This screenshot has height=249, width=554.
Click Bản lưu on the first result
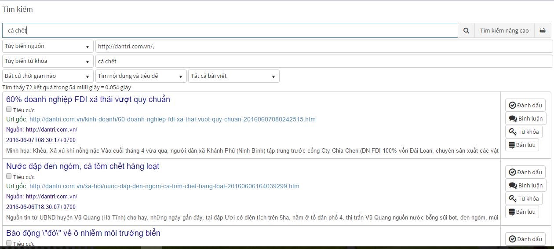coord(522,145)
